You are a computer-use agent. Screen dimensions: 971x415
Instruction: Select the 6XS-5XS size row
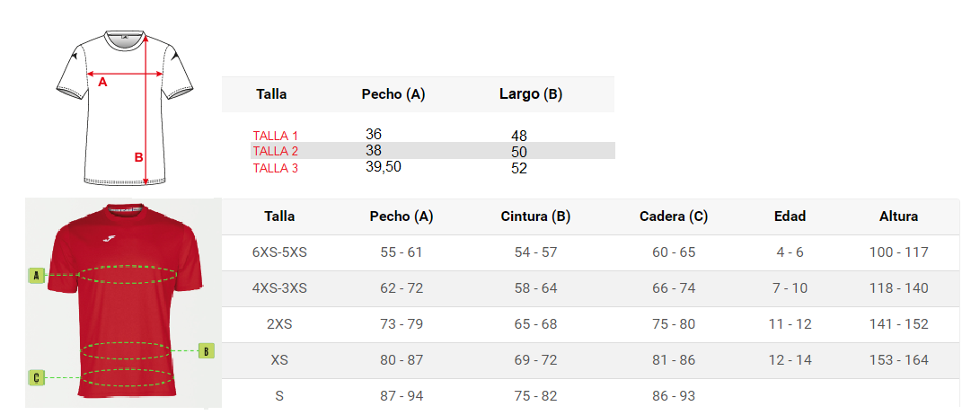[x=590, y=252]
